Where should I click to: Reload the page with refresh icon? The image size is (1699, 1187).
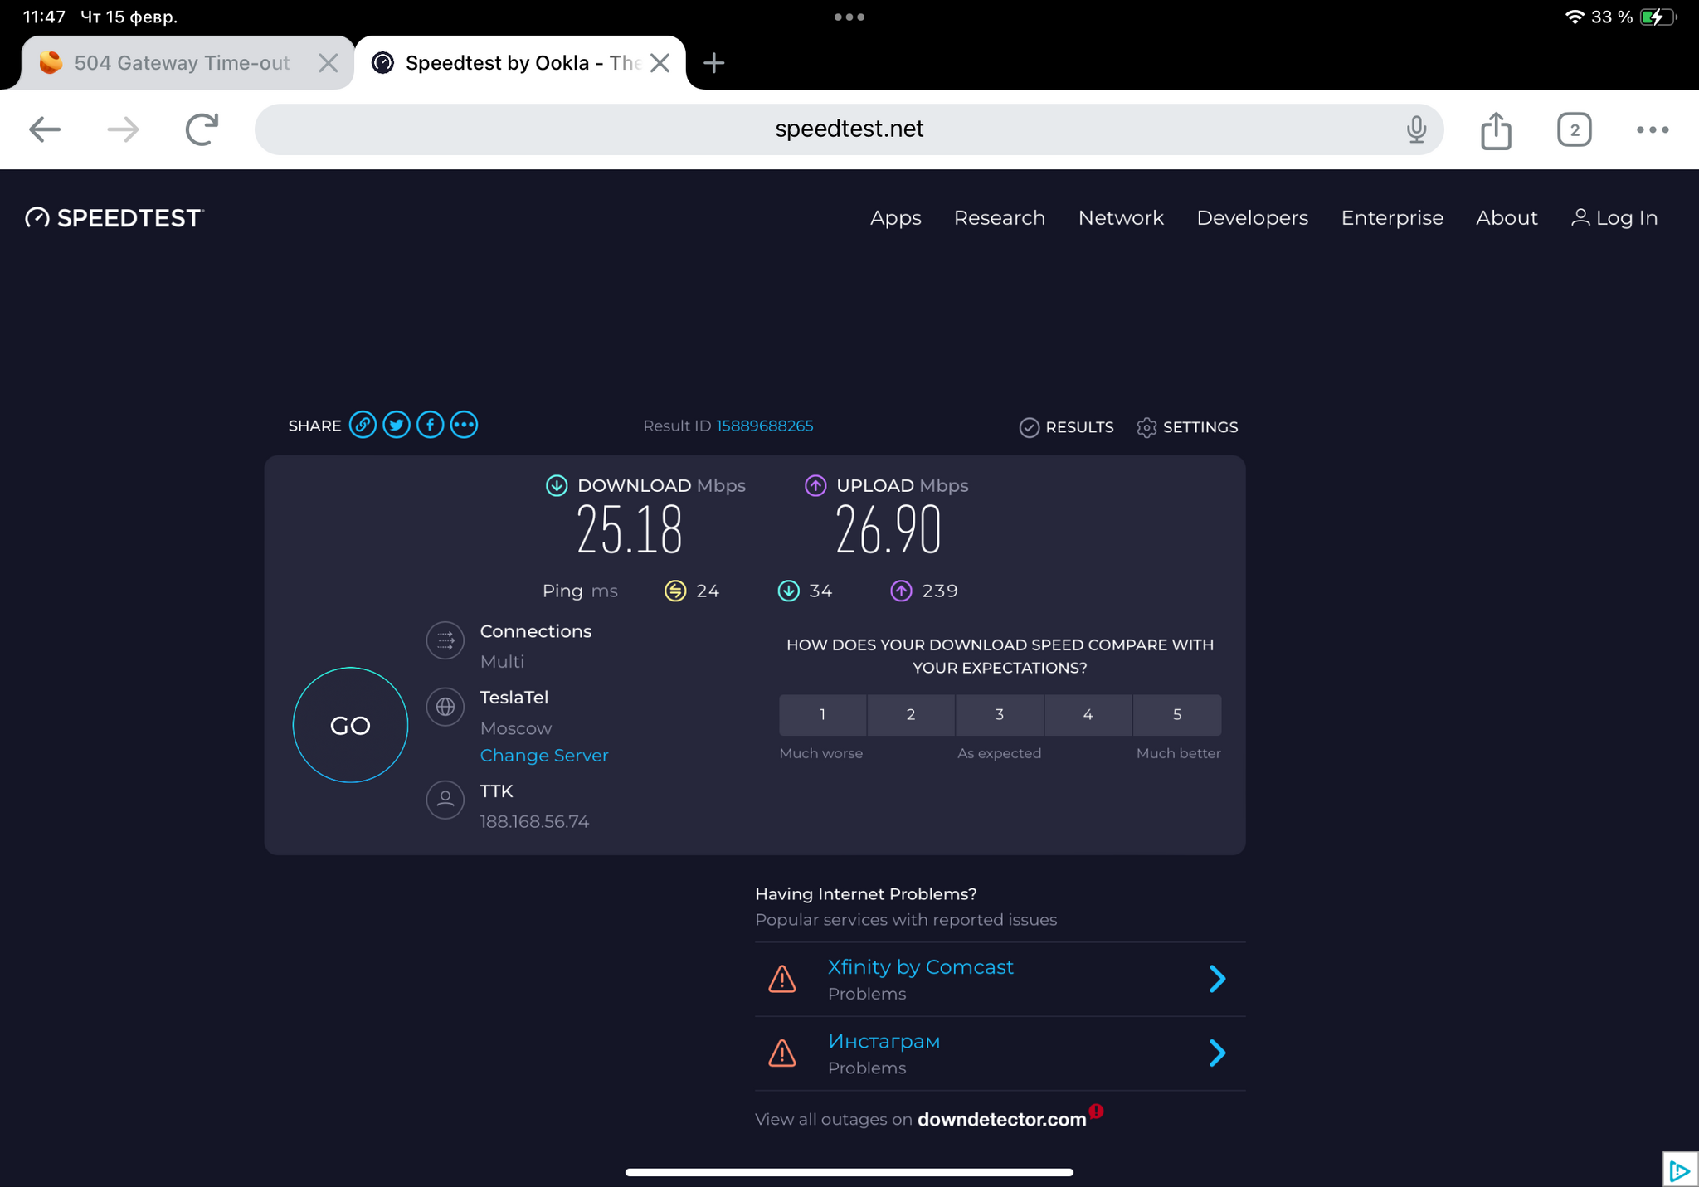click(202, 129)
